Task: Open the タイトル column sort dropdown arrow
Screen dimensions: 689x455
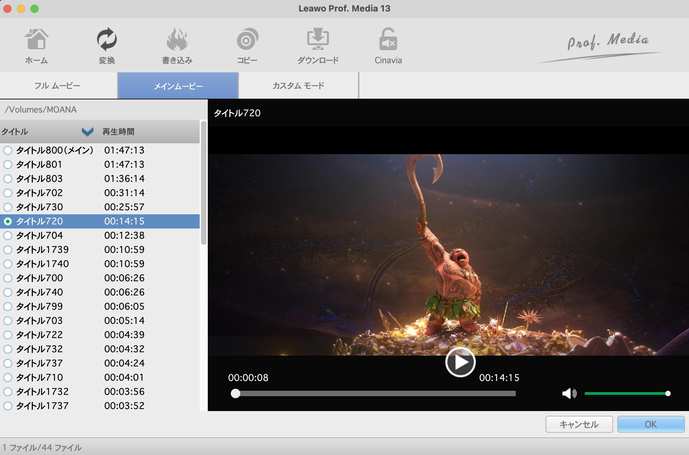Action: (x=88, y=131)
